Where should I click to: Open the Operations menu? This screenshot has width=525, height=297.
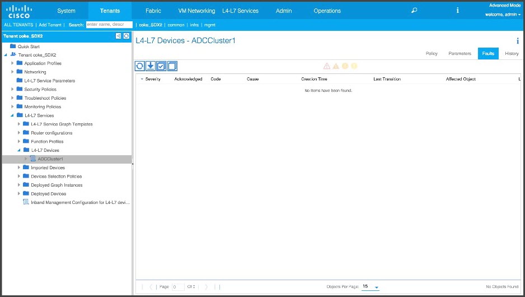click(x=327, y=11)
